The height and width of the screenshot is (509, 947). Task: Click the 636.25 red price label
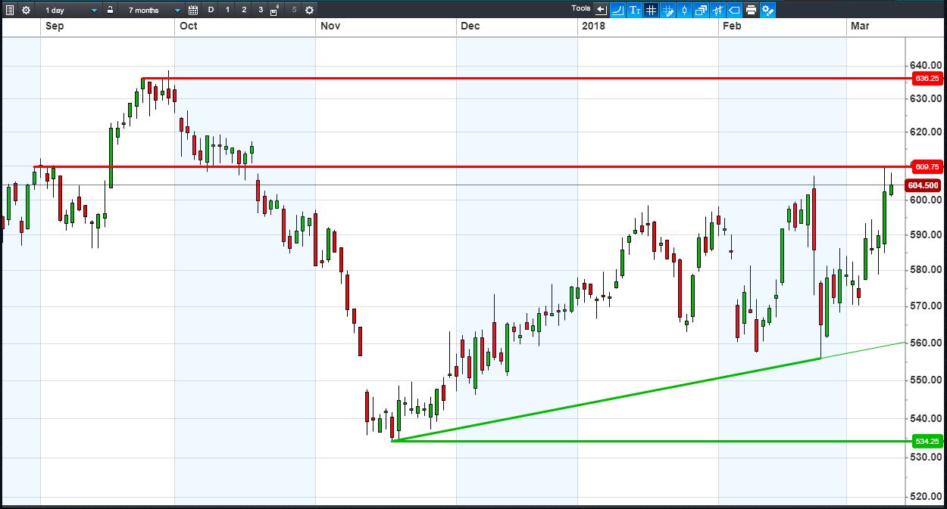927,78
